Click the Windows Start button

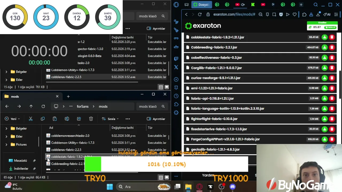[110, 187]
